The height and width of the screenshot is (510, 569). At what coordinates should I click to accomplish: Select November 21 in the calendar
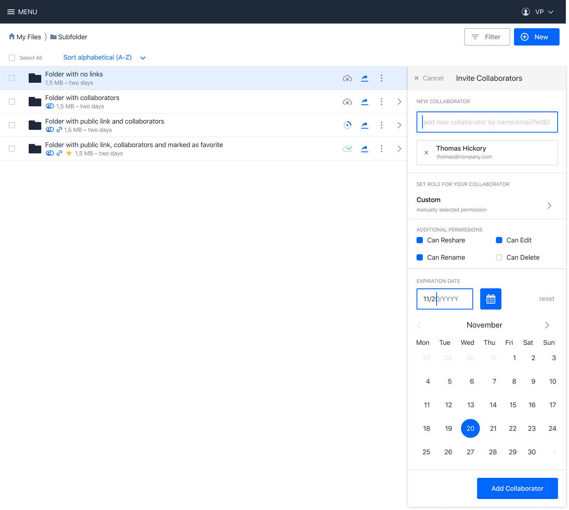[493, 428]
